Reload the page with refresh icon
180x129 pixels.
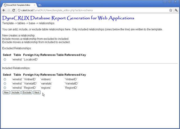point(14,10)
